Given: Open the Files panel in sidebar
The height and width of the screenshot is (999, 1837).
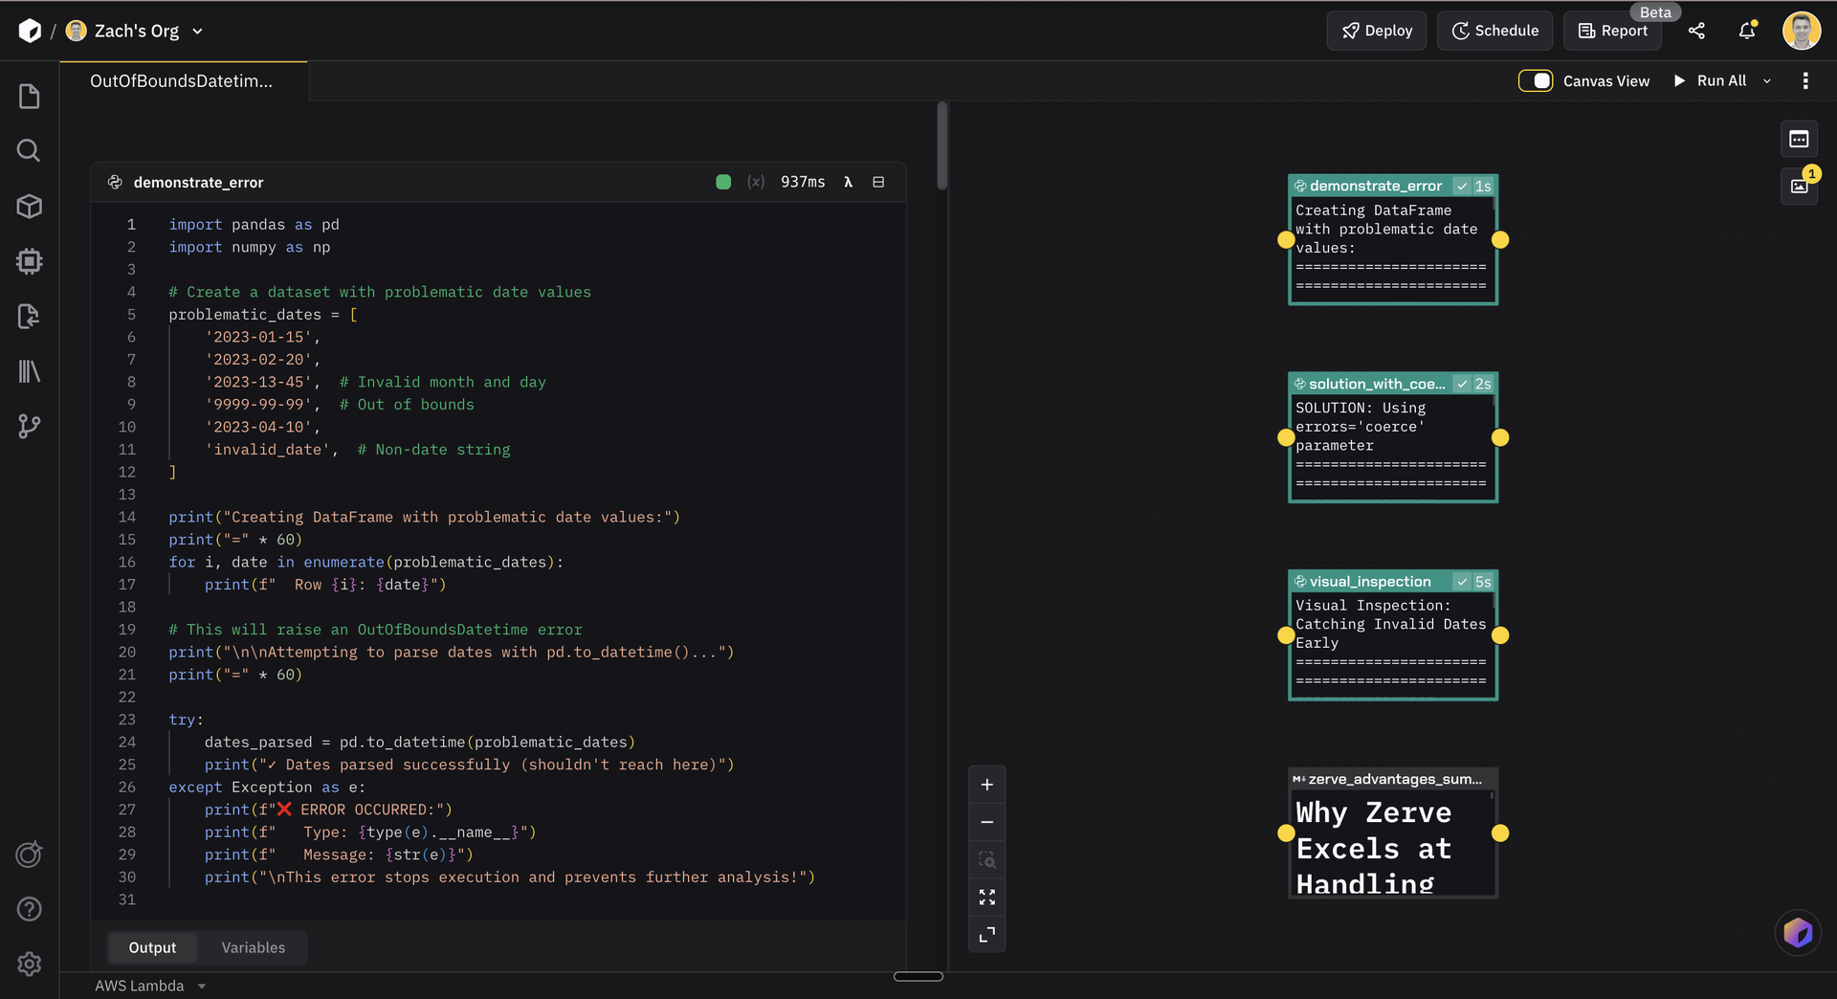Looking at the screenshot, I should point(30,96).
